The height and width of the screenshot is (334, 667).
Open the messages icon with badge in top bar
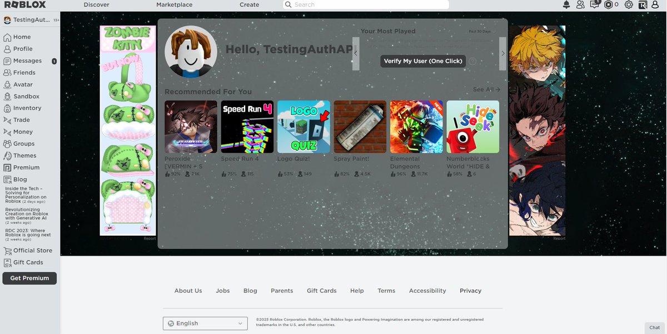[x=595, y=4]
